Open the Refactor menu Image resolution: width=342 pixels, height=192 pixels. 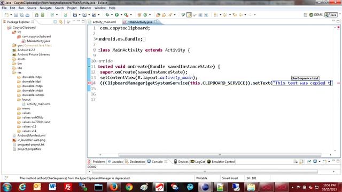pos(85,8)
